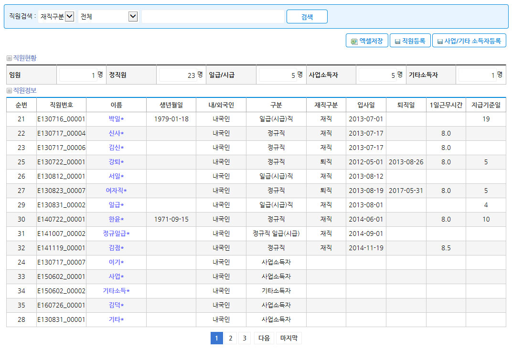Open employee 기타* details link
Image resolution: width=512 pixels, height=351 pixels.
coord(116,319)
